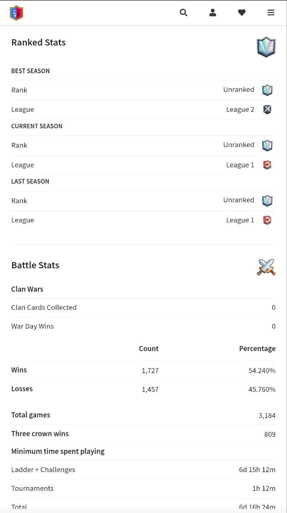Click the Total games value 3,184
287x513 pixels.
(x=267, y=416)
